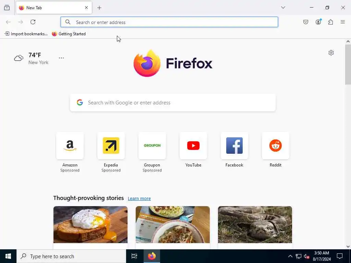
Task: Click the network tray icon
Action: coord(299,256)
